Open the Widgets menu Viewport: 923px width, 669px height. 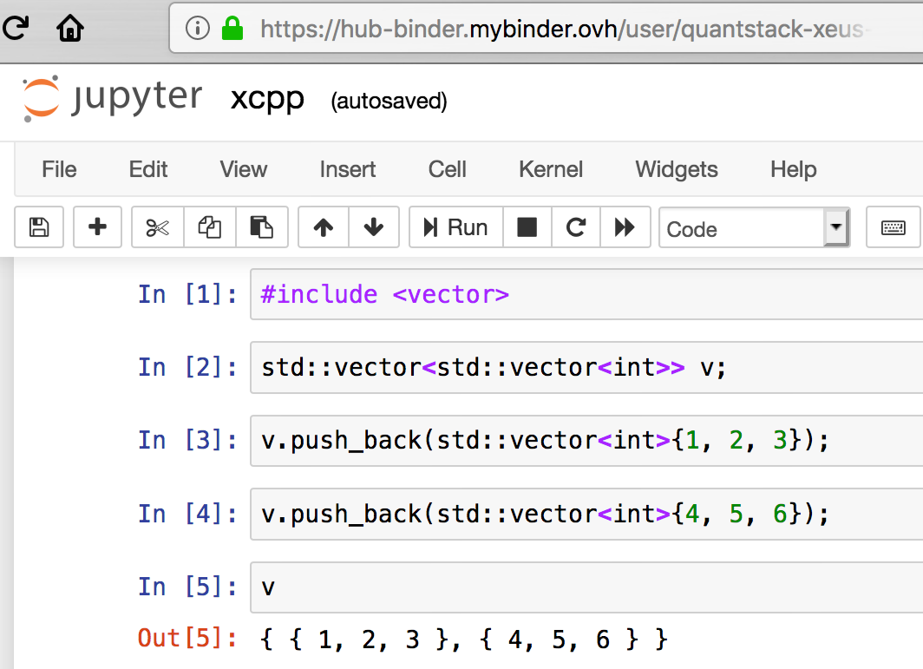[677, 169]
